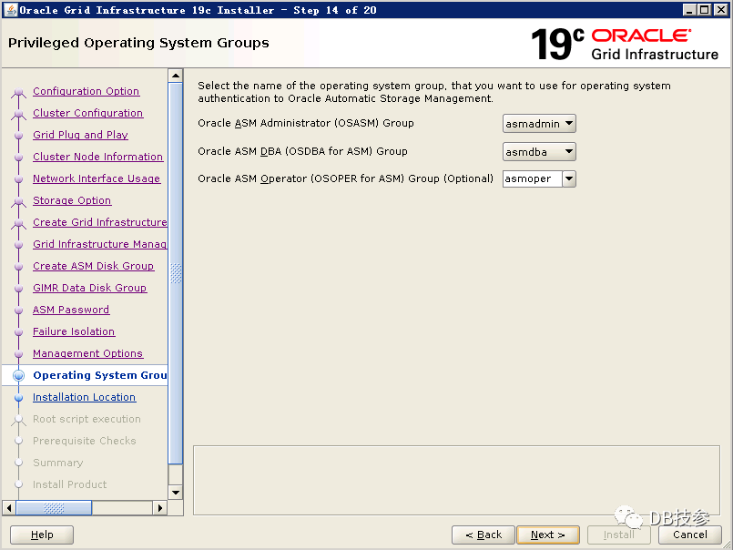Open the OSDBA for ASM dropdown showing asmdba
Screen dimensions: 733x550
click(539, 151)
